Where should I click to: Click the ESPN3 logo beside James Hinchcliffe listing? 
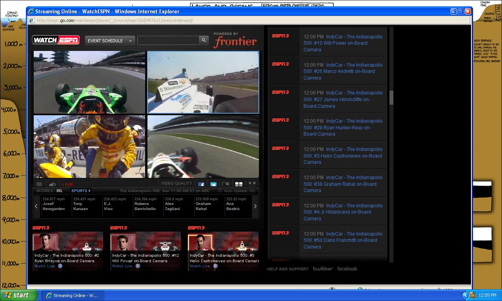[x=280, y=92]
